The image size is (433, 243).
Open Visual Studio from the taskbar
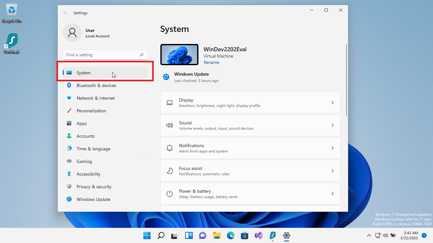click(x=259, y=235)
